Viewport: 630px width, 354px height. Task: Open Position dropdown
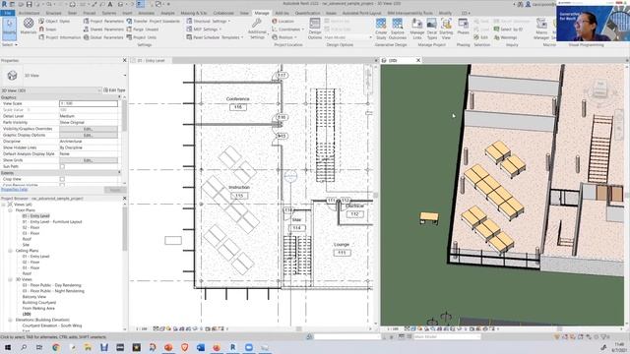click(x=284, y=37)
